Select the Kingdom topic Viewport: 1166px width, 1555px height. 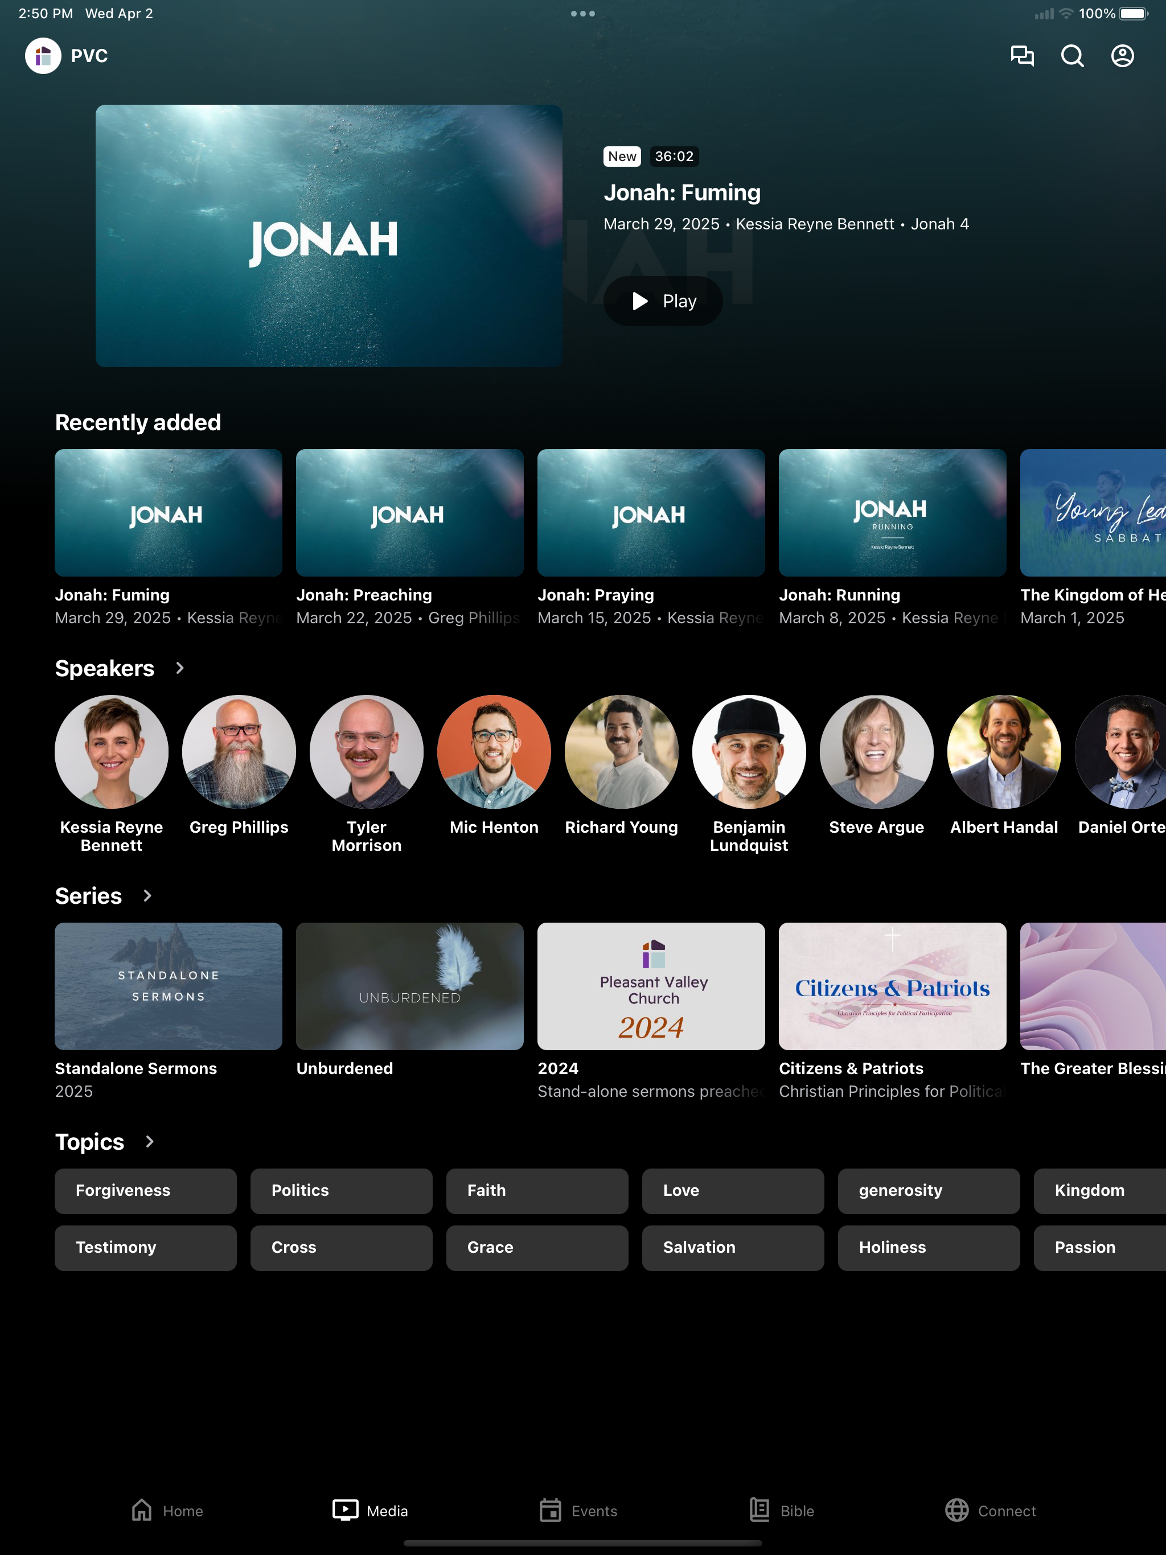pos(1100,1191)
